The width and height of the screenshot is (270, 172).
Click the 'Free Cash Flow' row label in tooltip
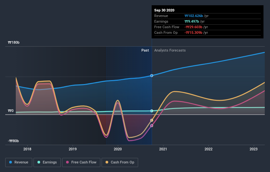[x=167, y=27]
